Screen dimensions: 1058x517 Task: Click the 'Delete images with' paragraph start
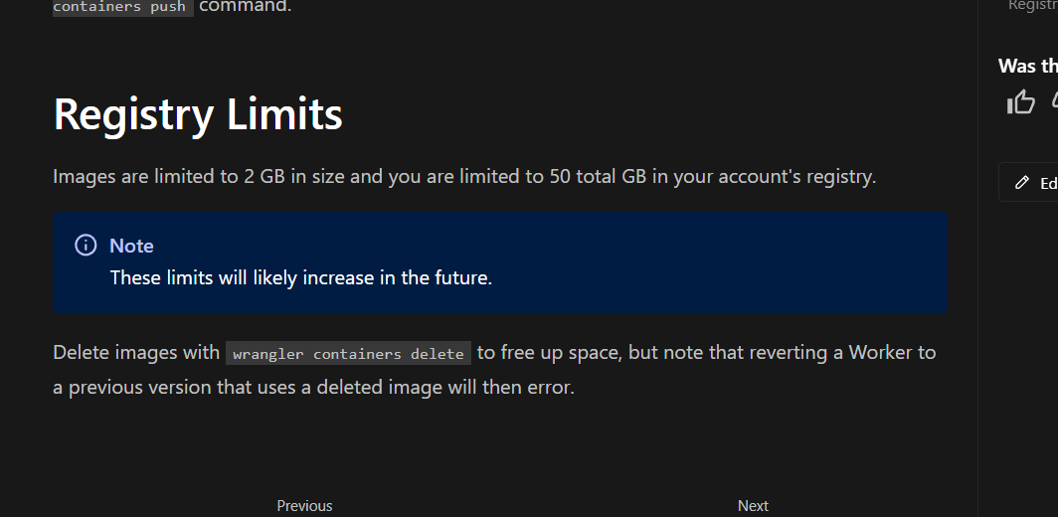[136, 352]
